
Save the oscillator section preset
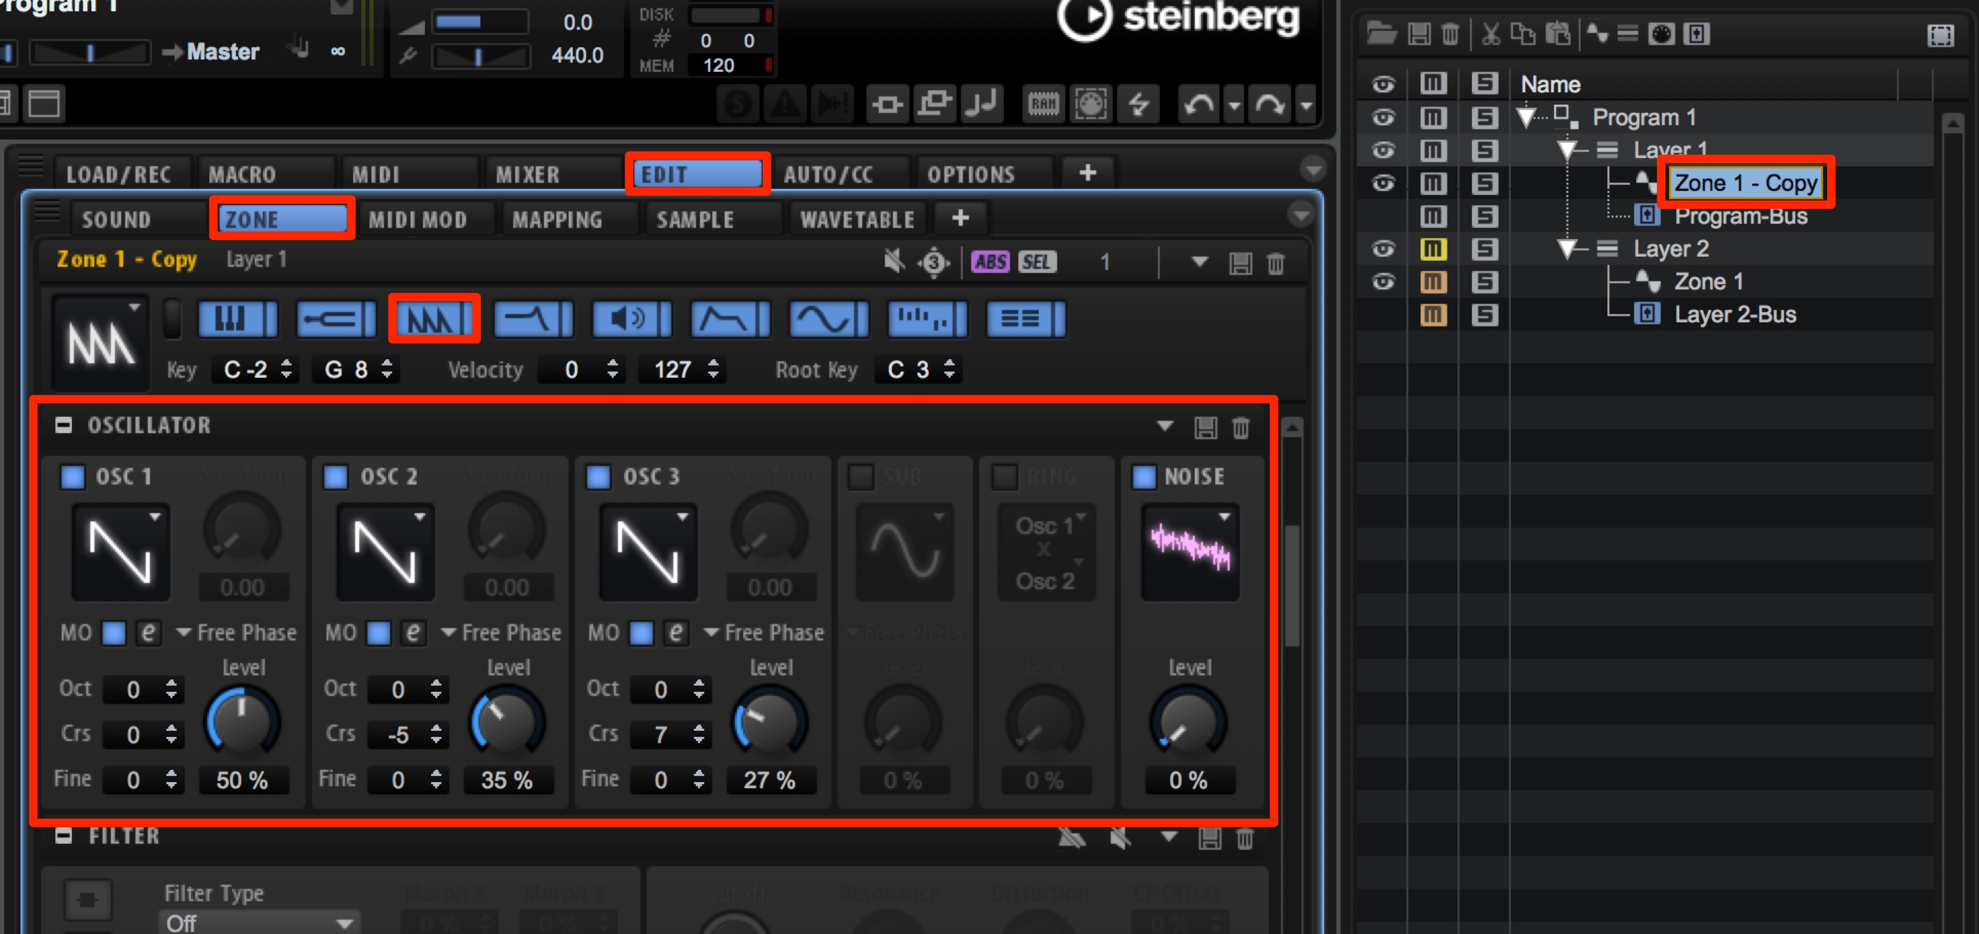[x=1206, y=427]
